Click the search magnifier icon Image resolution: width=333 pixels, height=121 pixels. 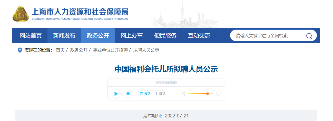pos(309,36)
